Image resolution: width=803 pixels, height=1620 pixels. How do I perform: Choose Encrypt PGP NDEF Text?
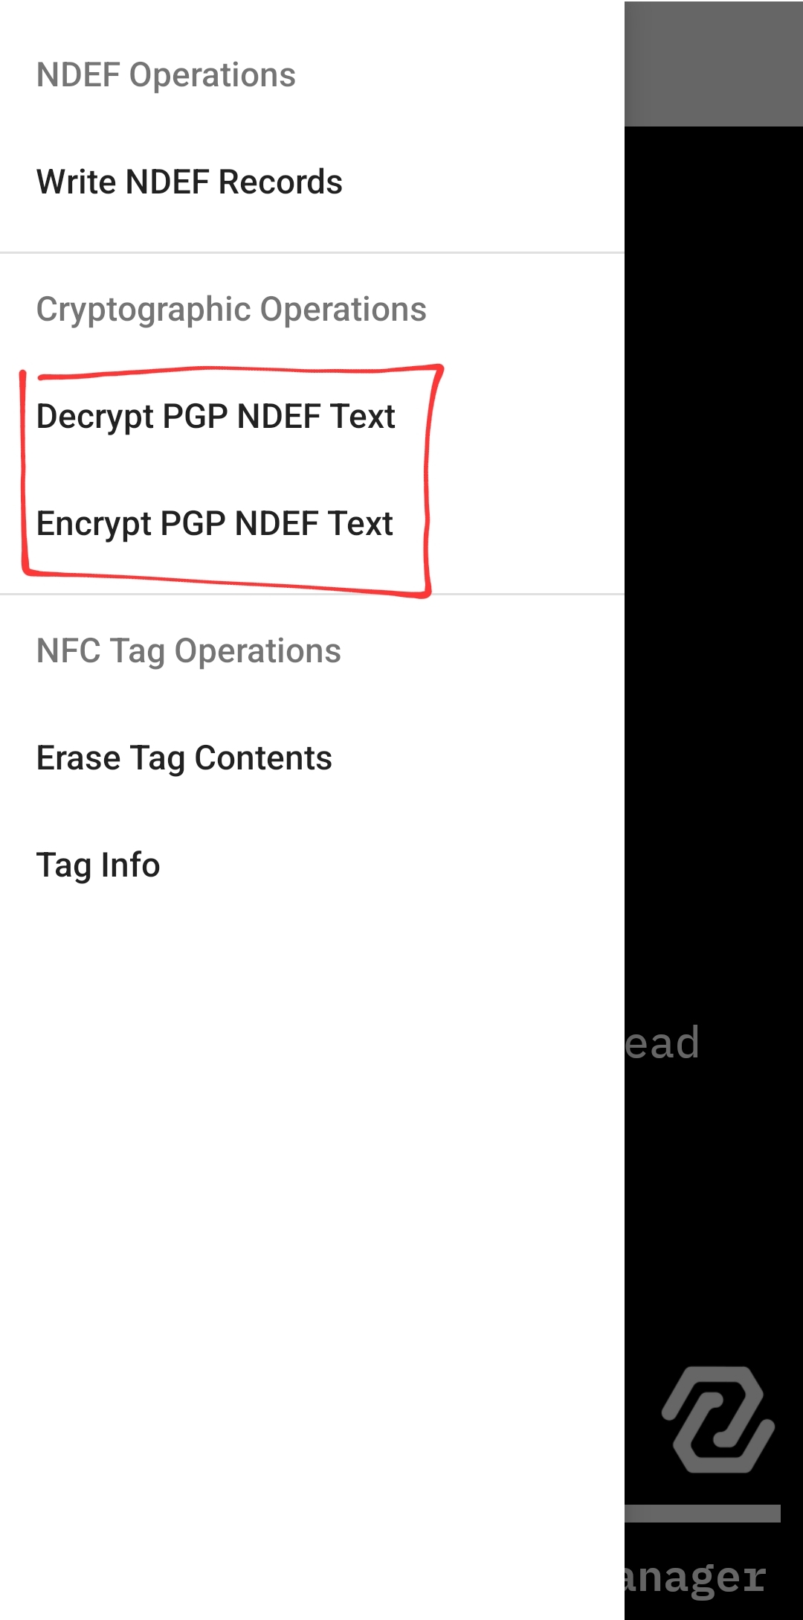(x=312, y=523)
